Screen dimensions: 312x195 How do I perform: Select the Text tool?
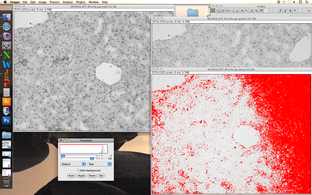point(252,11)
